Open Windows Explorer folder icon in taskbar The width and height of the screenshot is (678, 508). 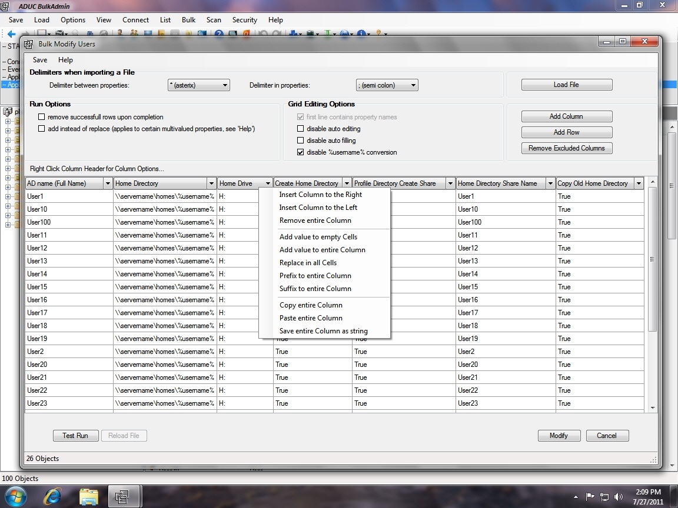pyautogui.click(x=89, y=496)
